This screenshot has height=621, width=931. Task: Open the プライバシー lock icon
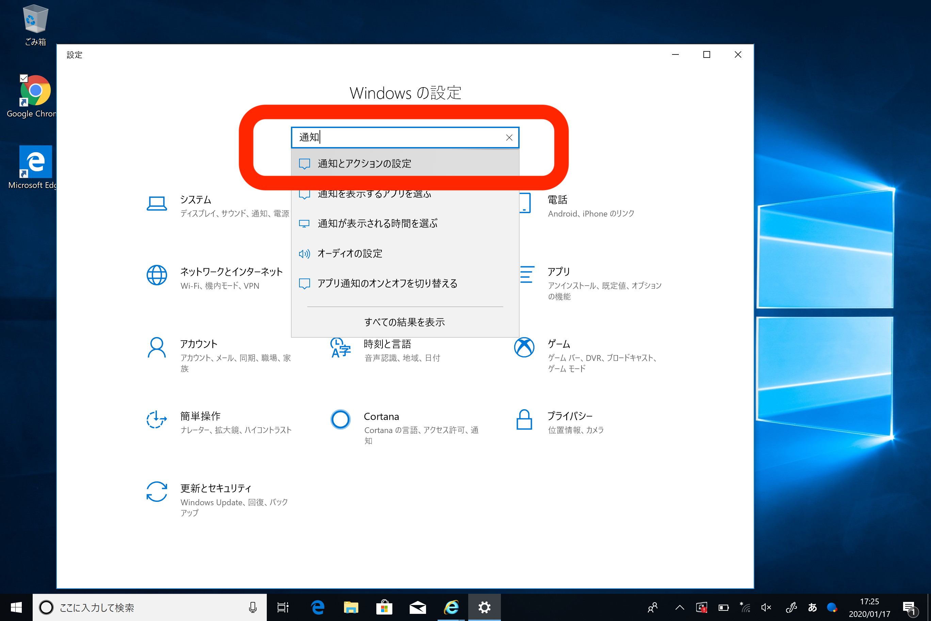(x=524, y=419)
